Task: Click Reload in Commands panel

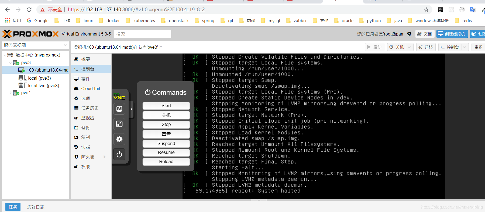Action: 166,161
